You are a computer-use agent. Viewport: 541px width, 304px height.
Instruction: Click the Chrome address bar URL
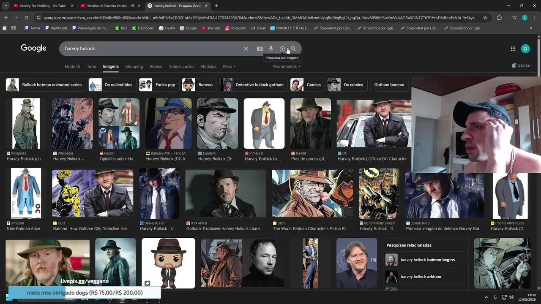260,18
